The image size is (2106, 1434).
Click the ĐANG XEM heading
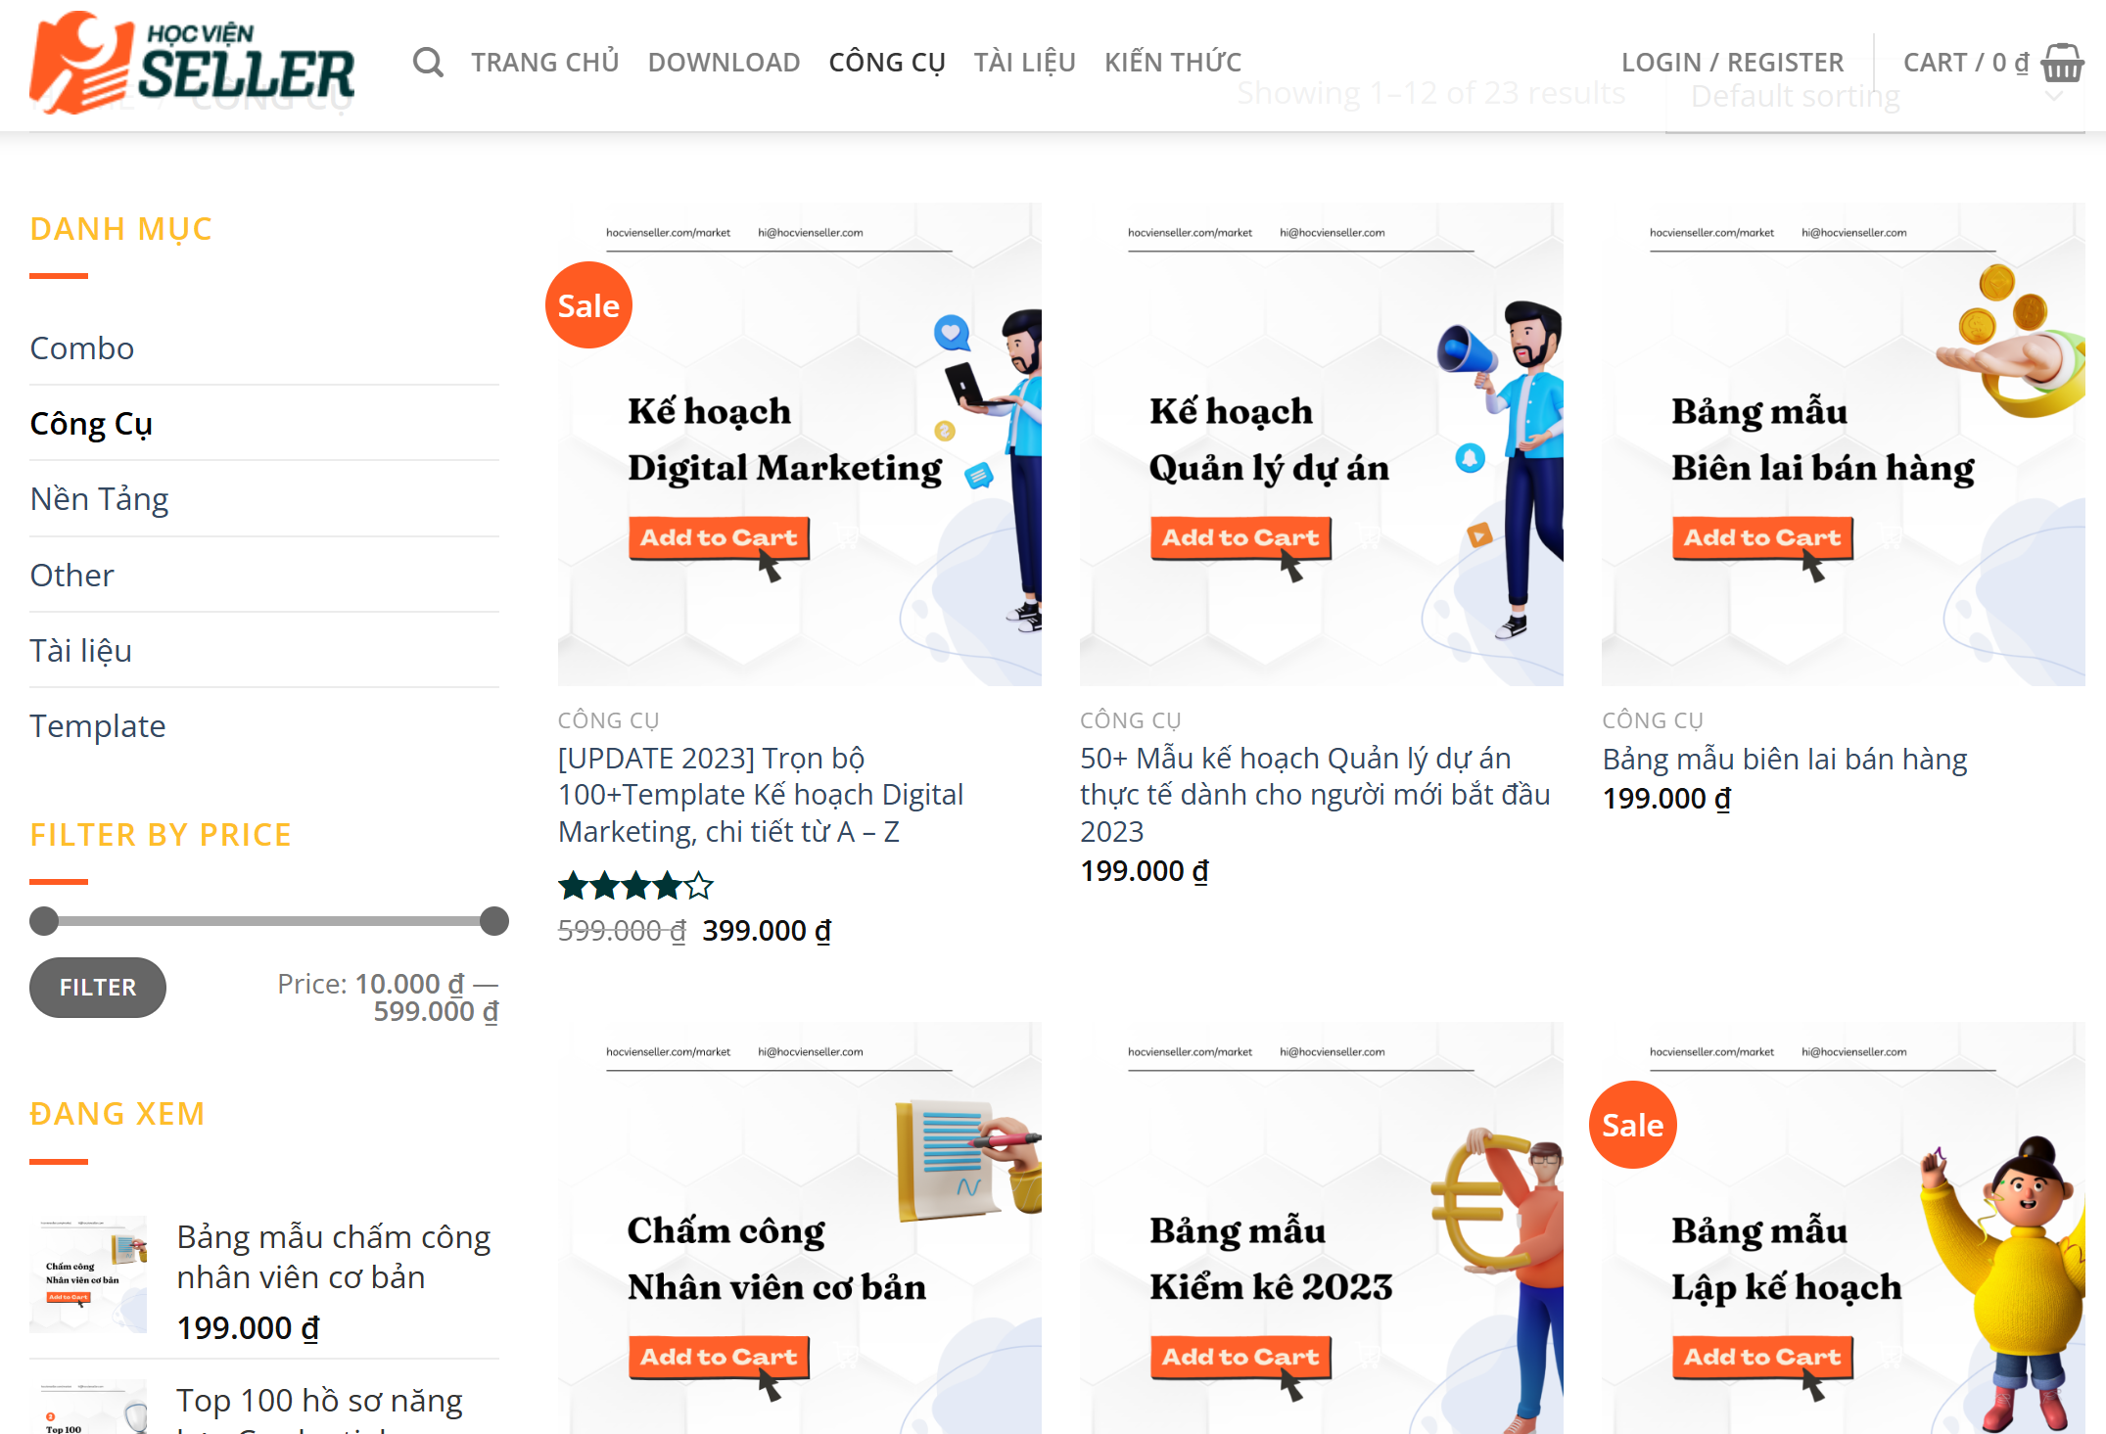pyautogui.click(x=117, y=1114)
